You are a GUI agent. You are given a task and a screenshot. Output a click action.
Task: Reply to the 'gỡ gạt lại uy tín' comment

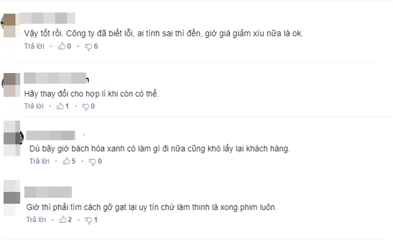(36, 220)
